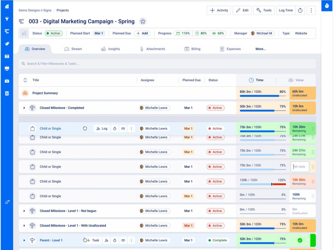Star the Digital Marketing Campaign project
Image resolution: width=334 pixels, height=250 pixels.
[143, 21]
